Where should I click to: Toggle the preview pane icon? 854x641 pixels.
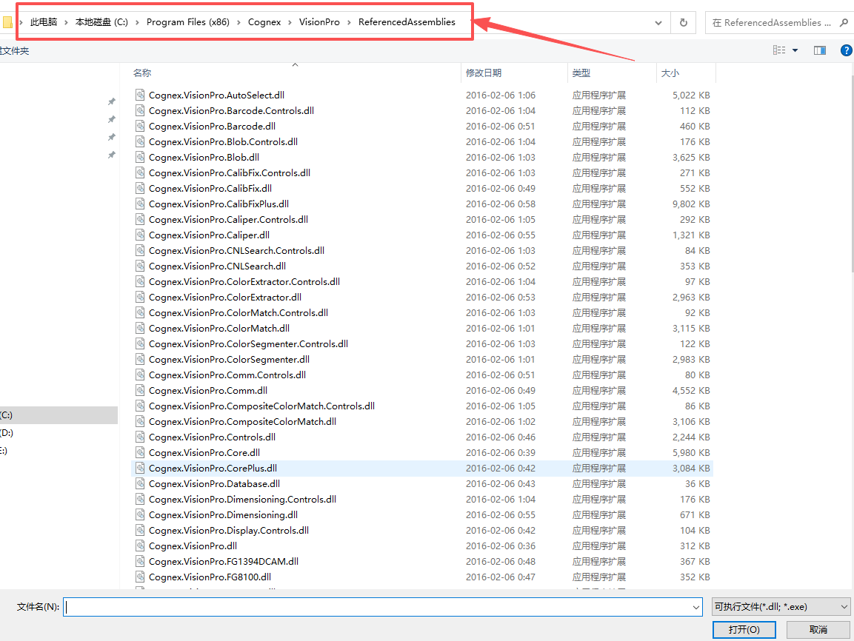pyautogui.click(x=820, y=50)
